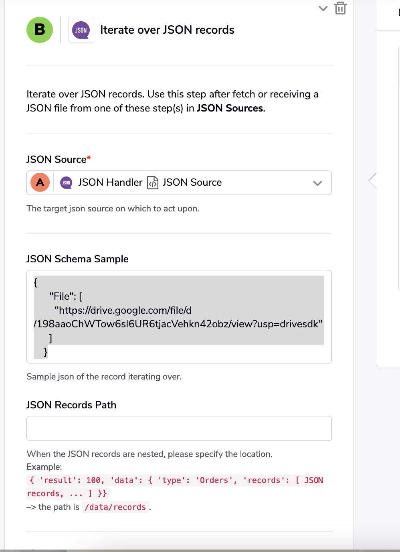The height and width of the screenshot is (552, 400).
Task: Click the small JSON Handler icon
Action: point(66,183)
